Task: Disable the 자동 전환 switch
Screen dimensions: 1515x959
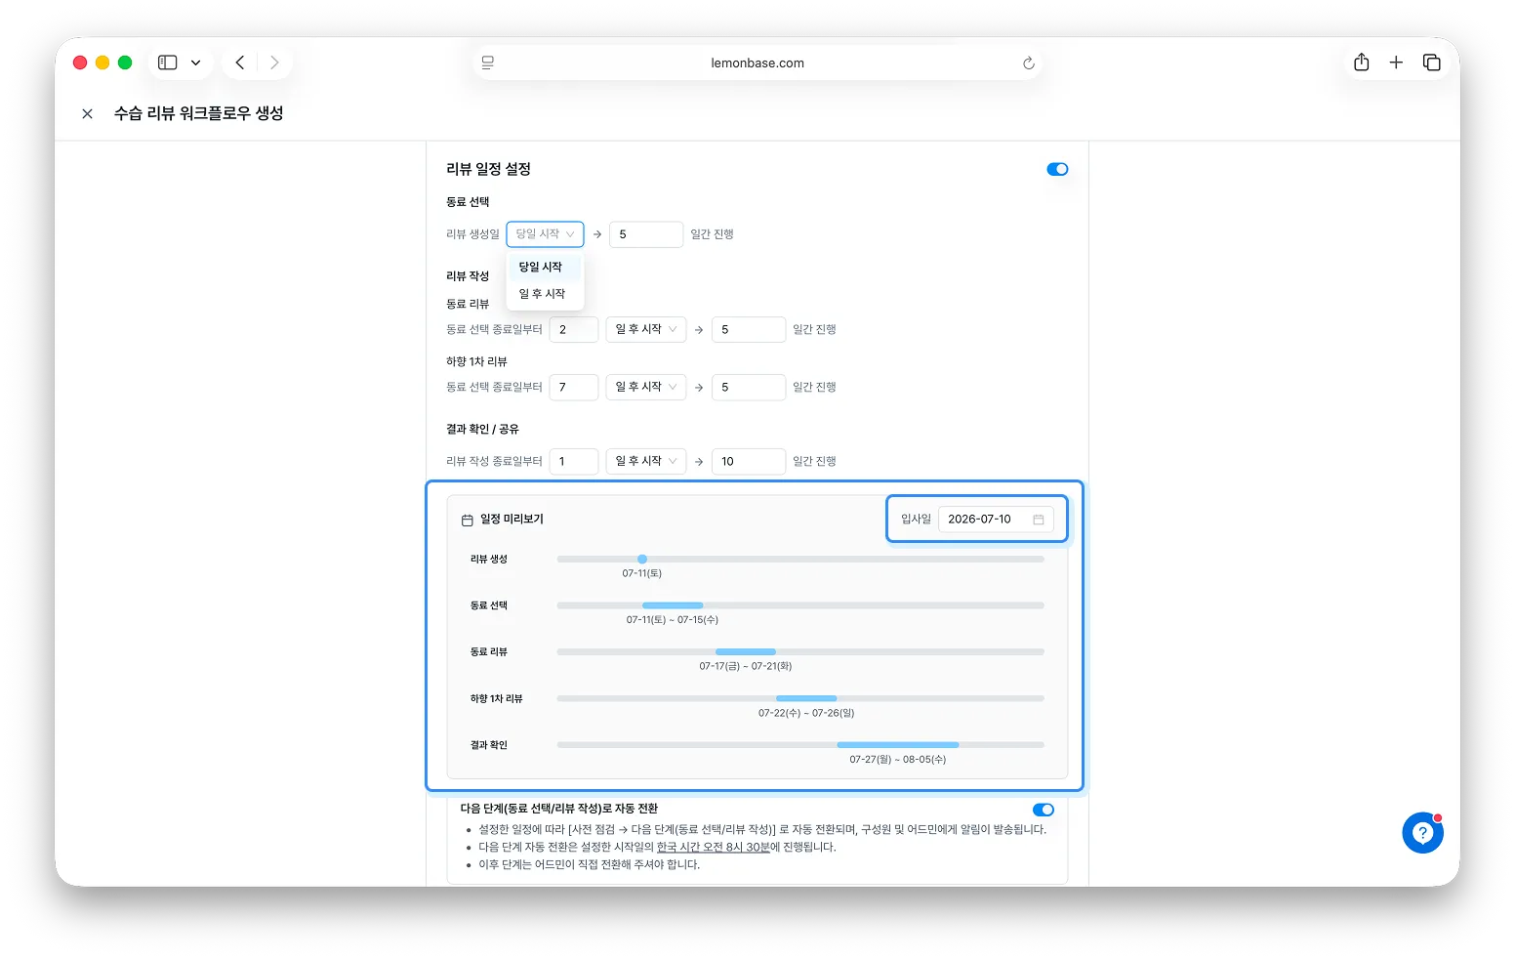Action: (1044, 810)
